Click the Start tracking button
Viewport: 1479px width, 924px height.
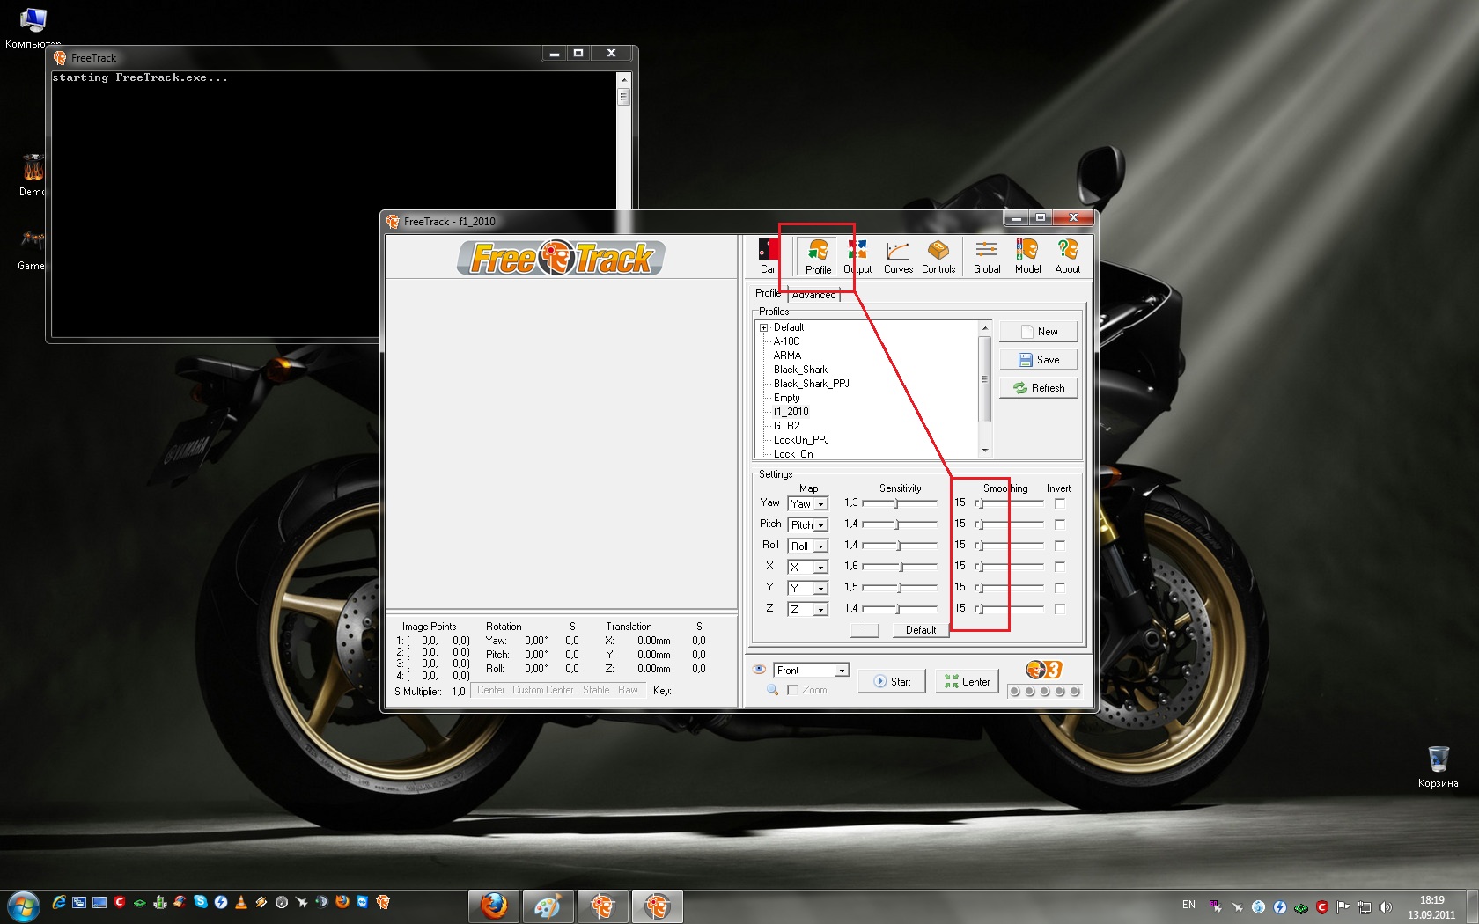click(892, 682)
